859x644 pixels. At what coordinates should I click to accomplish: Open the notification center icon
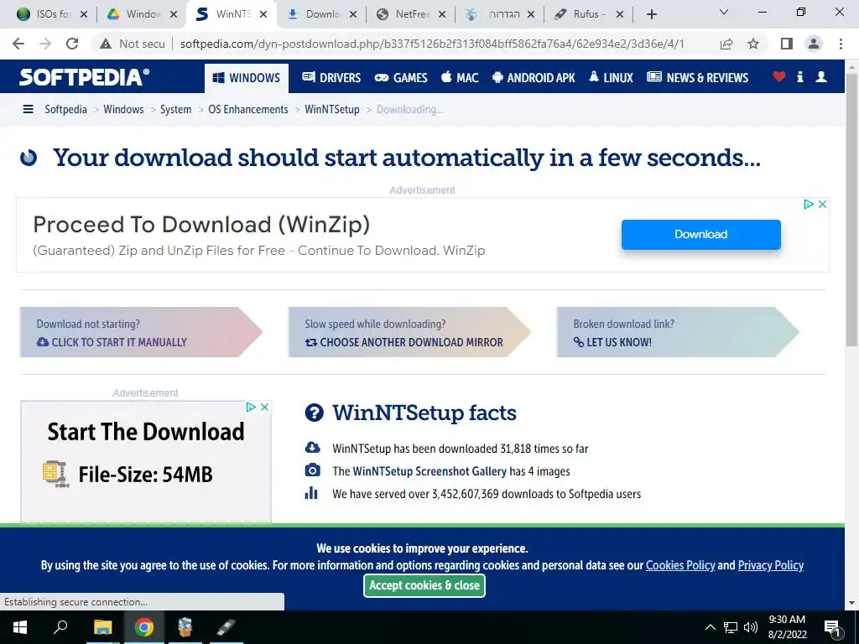832,628
